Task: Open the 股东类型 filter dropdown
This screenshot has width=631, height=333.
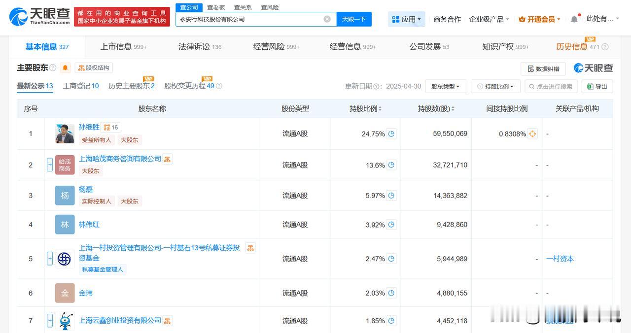Action: point(446,86)
